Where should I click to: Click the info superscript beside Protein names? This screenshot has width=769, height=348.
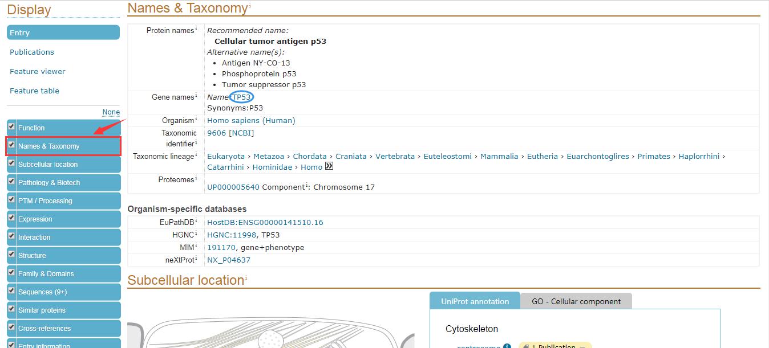[196, 29]
